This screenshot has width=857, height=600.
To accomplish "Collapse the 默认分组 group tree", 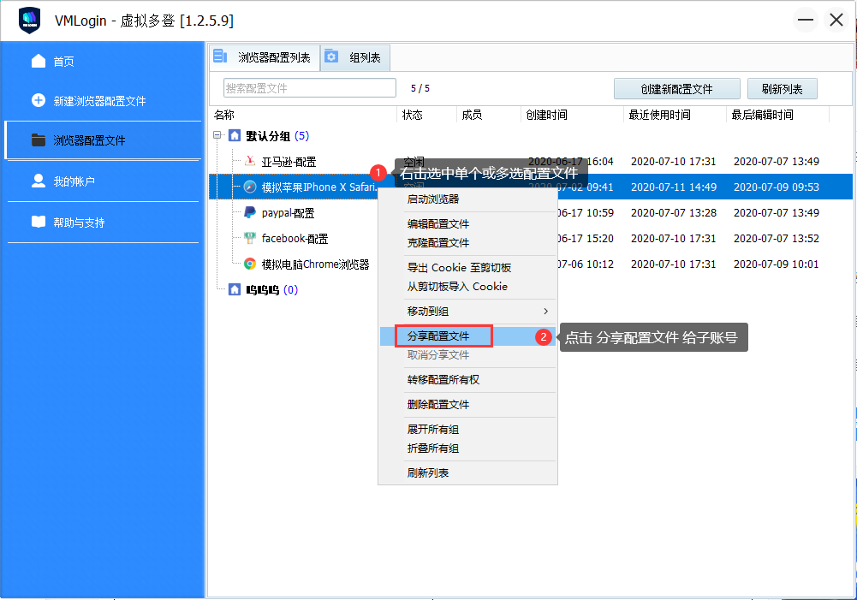I will point(218,135).
